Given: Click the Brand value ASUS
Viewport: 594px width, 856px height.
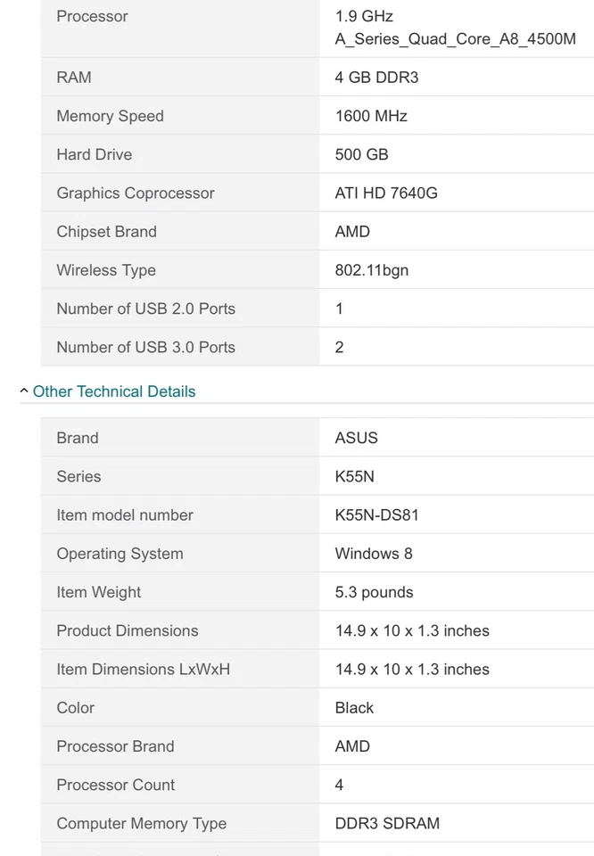Looking at the screenshot, I should 356,438.
